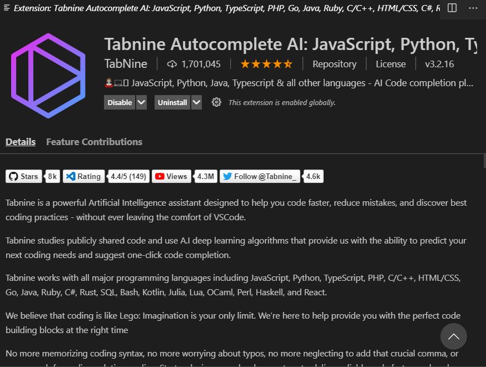Open the split editor right icon
This screenshot has height=367, width=486.
pos(452,8)
